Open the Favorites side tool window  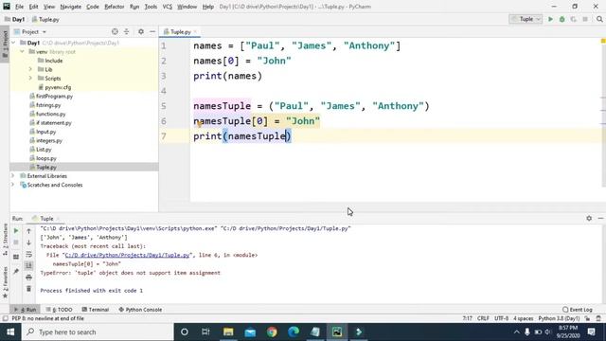[5, 281]
